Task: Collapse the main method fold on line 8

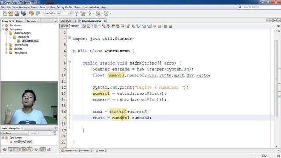Action: point(69,62)
